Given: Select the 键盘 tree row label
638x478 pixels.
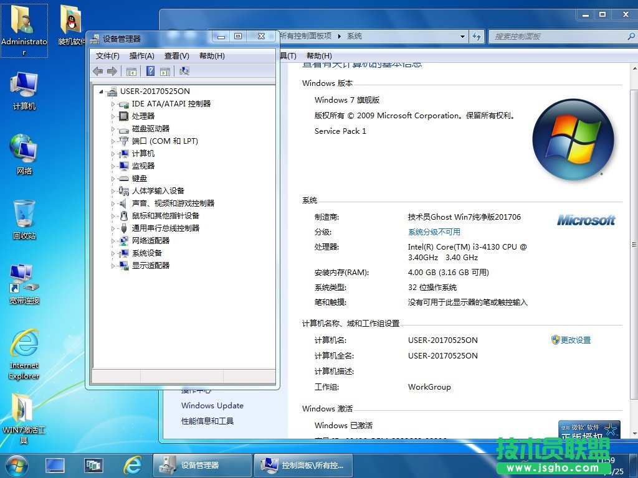Looking at the screenshot, I should [140, 179].
